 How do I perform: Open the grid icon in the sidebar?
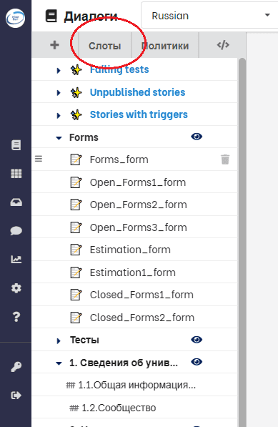click(16, 174)
